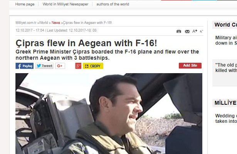
Task: Tweet the article via Twitter button
Action: (44, 66)
